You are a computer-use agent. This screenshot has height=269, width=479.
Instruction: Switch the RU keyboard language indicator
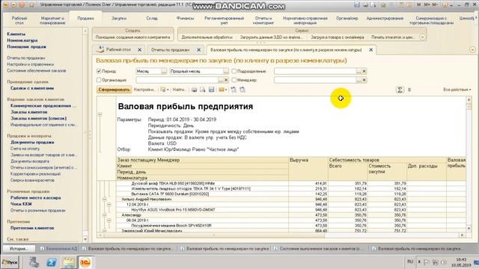[410, 262]
